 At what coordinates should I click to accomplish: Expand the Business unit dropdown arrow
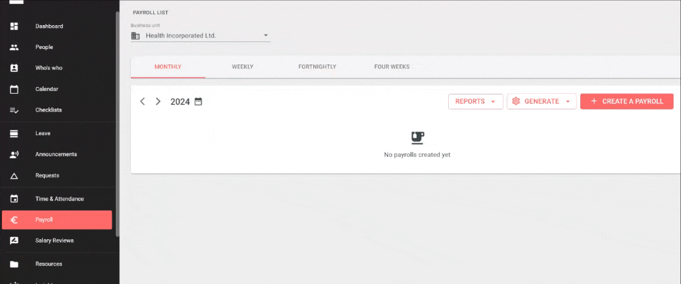click(x=266, y=35)
